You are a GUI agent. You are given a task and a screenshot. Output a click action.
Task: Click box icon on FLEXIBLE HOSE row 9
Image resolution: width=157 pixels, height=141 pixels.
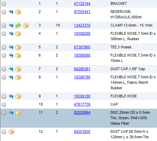tap(18, 96)
